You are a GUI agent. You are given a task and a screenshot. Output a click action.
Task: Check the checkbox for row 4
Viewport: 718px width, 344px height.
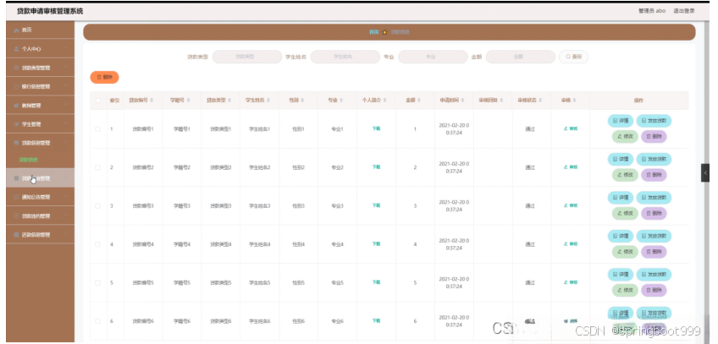pyautogui.click(x=97, y=244)
